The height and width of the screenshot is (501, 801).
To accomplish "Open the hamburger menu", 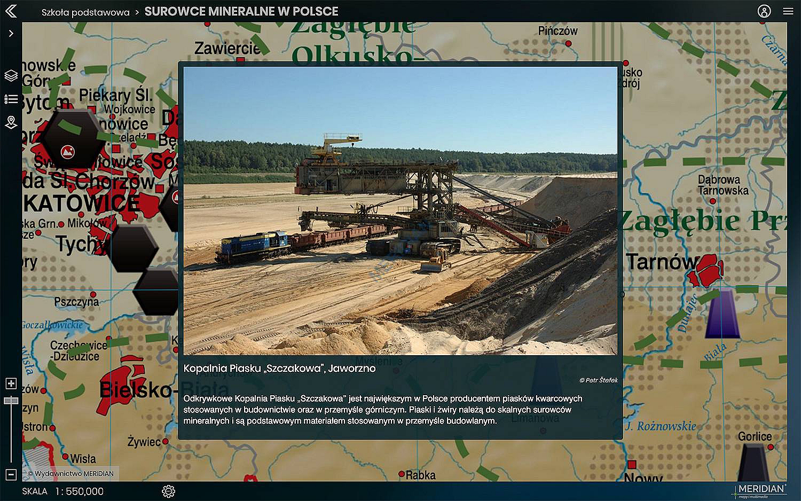I will [788, 11].
